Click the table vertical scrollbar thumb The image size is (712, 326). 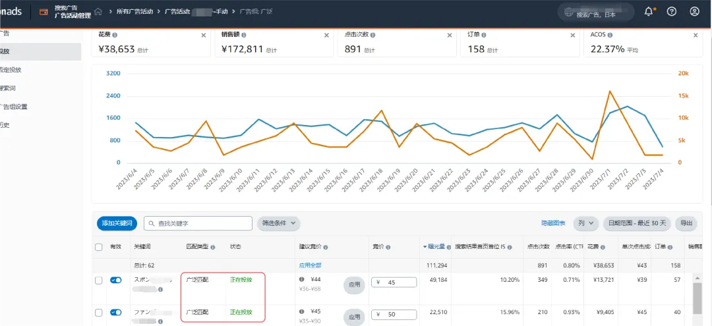[x=697, y=297]
